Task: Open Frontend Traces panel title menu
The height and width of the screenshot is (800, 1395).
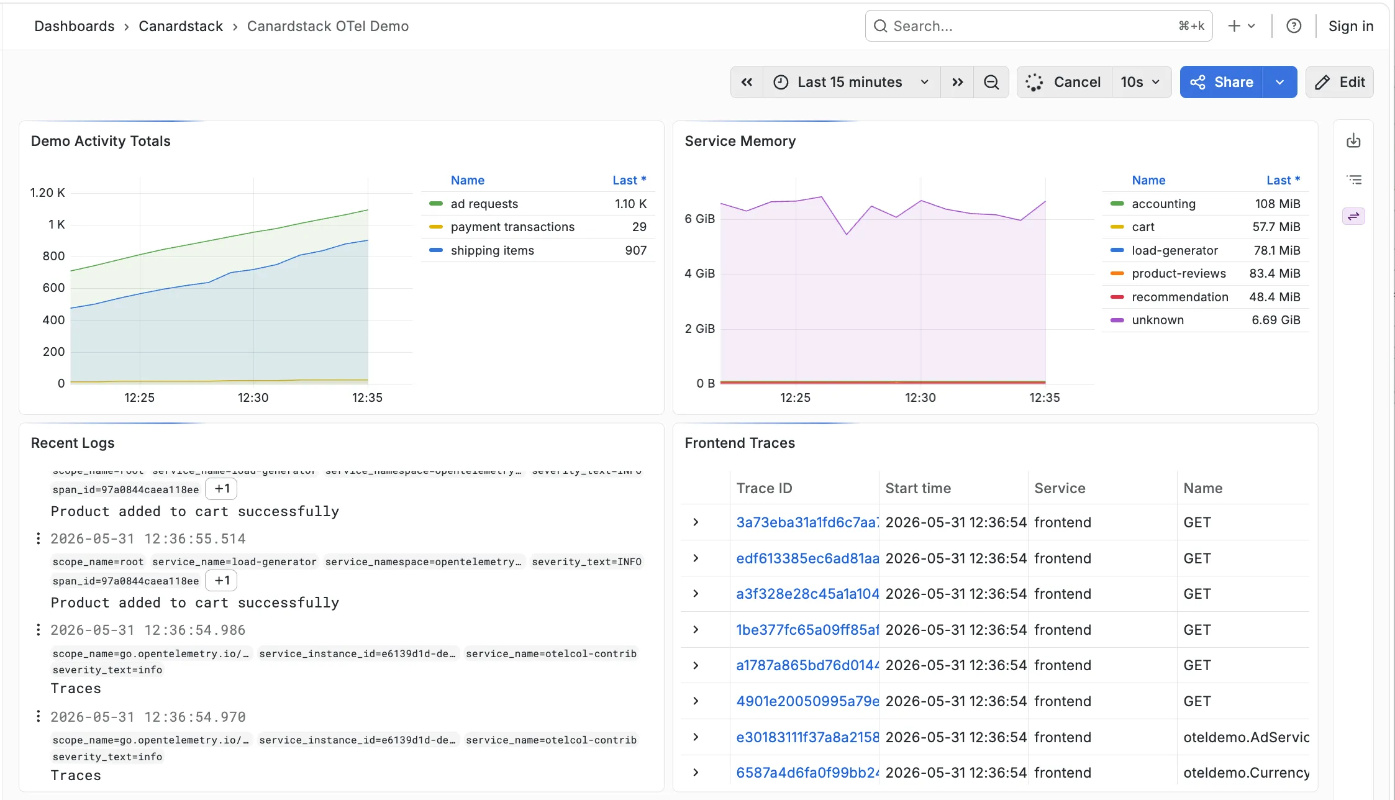Action: point(740,443)
